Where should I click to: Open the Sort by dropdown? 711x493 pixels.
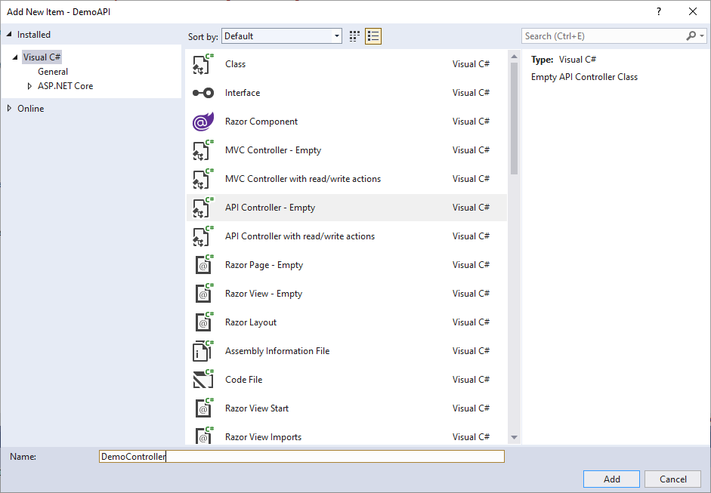282,36
